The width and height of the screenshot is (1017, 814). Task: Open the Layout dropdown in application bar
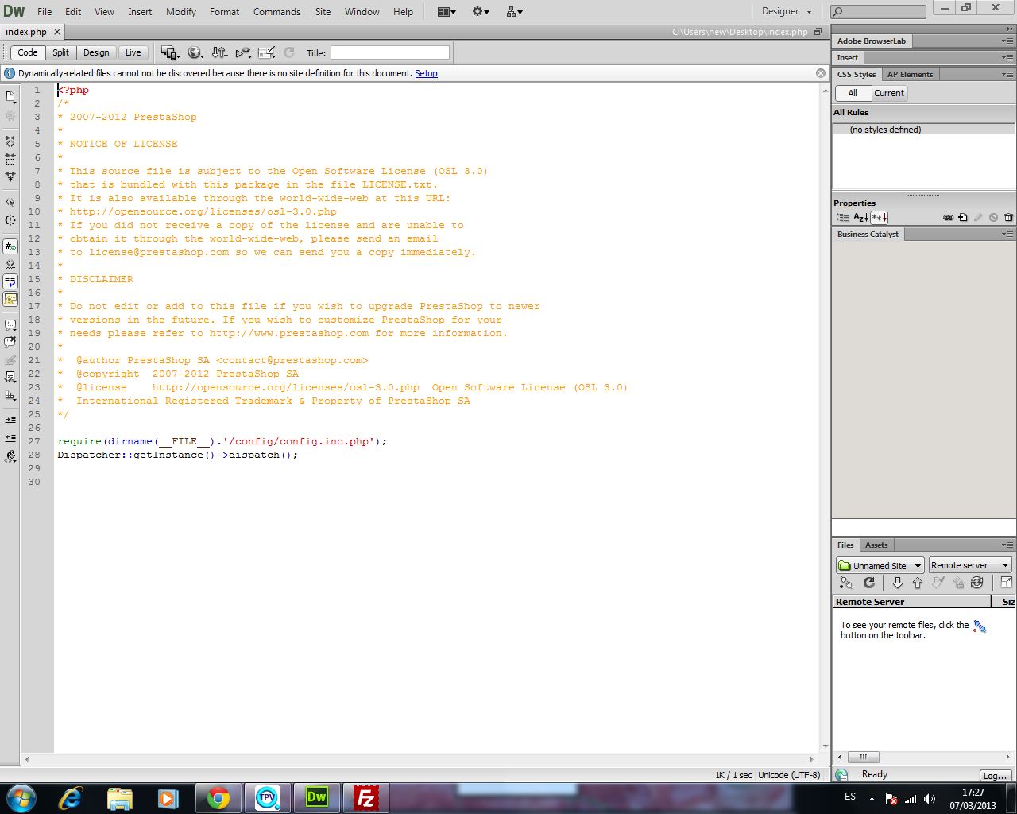point(447,12)
